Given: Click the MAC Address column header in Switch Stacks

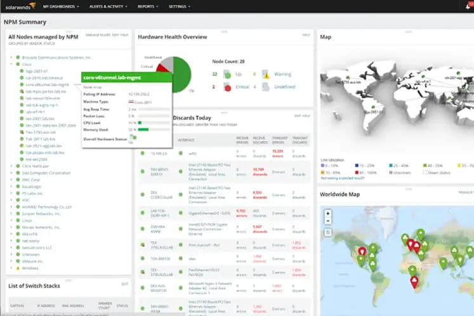Looking at the screenshot, I should 73,306.
